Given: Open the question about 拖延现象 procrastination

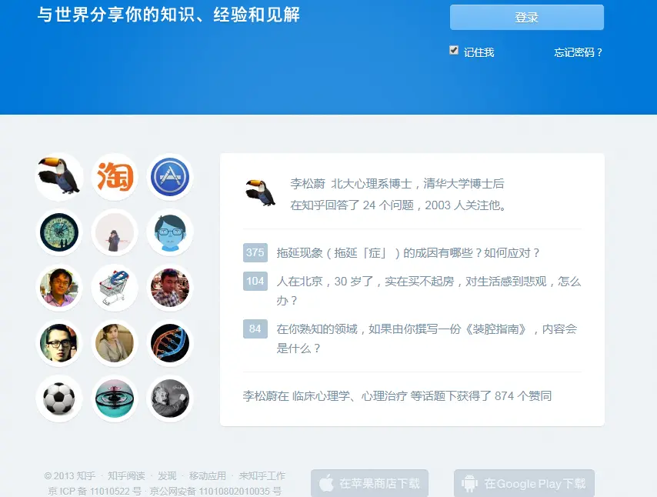Looking at the screenshot, I should 408,253.
